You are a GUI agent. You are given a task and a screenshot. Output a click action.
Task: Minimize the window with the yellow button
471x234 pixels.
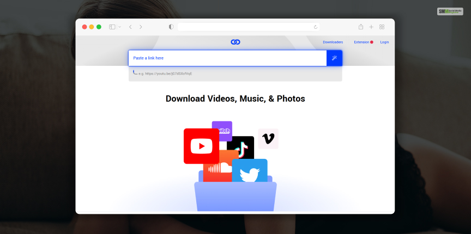pyautogui.click(x=92, y=27)
